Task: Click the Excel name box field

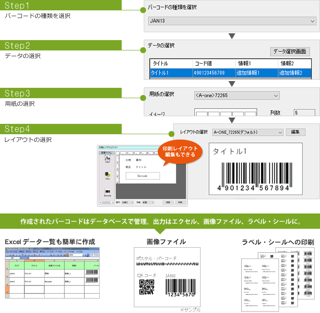Action: [x=13, y=258]
